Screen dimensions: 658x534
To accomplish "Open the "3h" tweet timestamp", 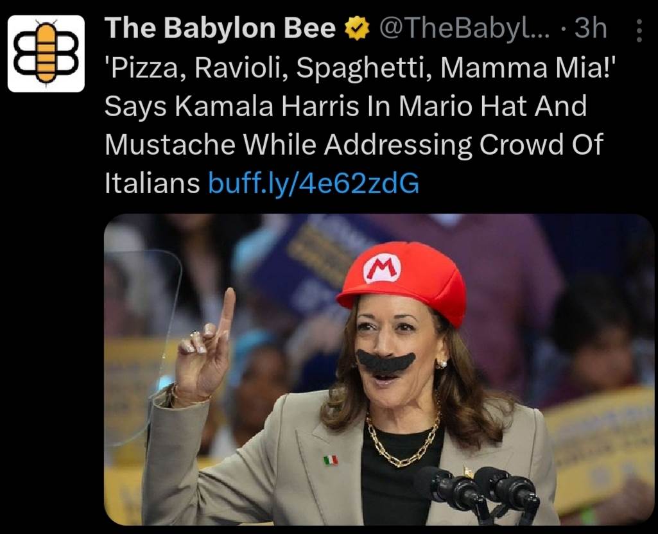I will tap(591, 29).
